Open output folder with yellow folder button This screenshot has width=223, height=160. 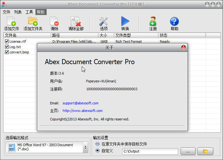click(205, 151)
